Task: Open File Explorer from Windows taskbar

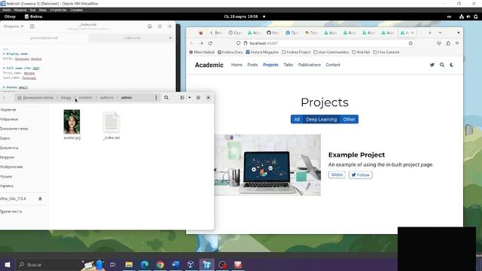Action: click(x=129, y=264)
